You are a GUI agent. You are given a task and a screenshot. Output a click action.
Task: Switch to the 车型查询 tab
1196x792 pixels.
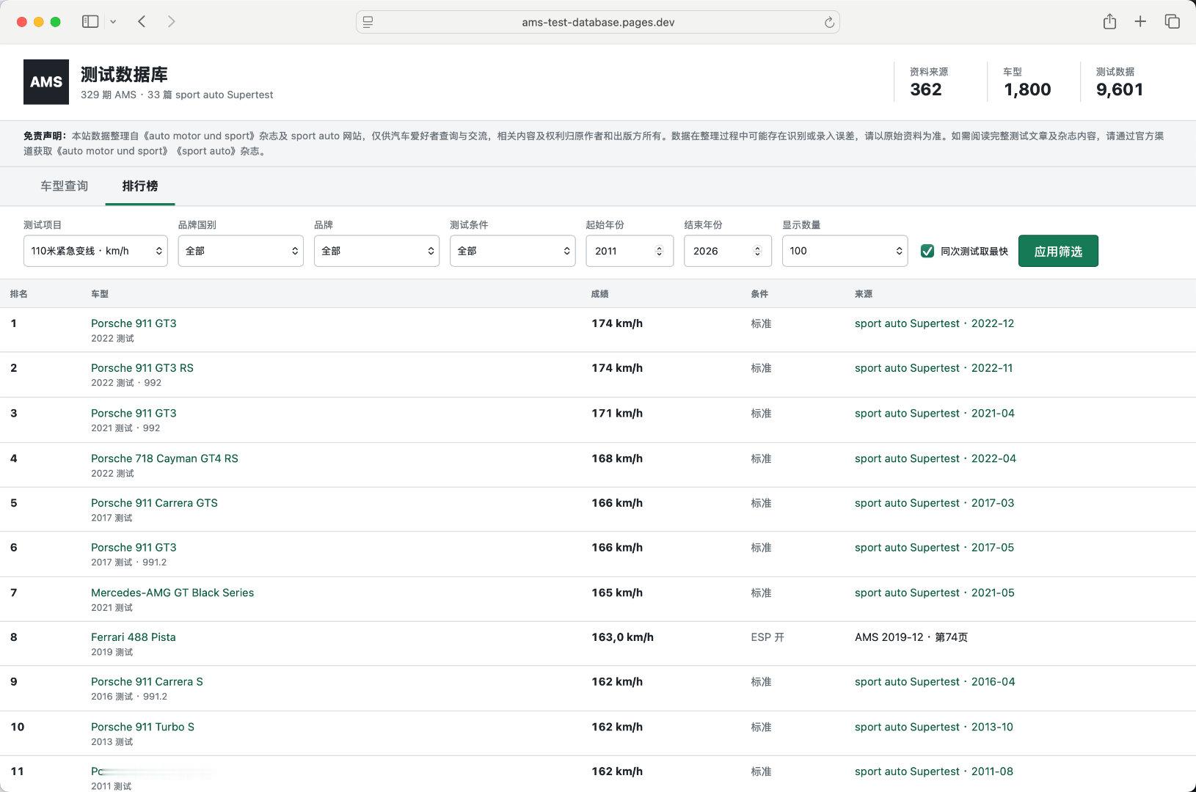65,186
